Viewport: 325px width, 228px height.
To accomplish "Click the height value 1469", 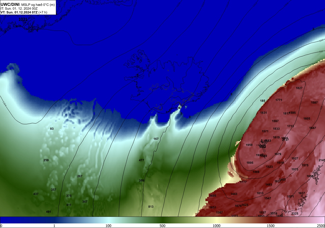I will pos(256,172).
